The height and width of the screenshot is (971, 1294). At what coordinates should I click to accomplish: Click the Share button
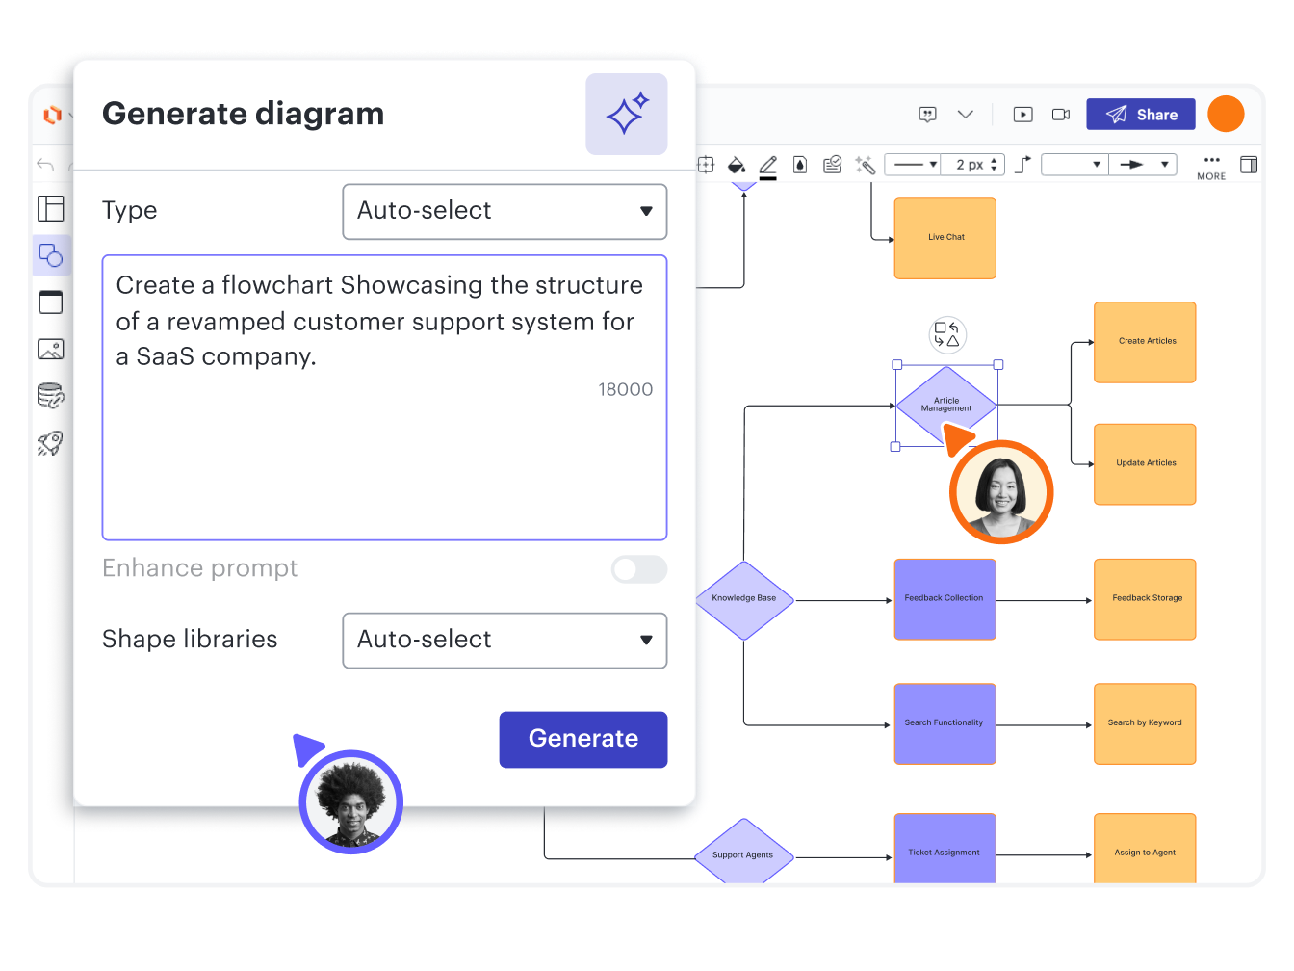click(1140, 115)
